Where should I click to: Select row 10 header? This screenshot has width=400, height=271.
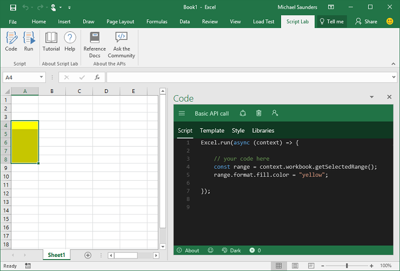coord(6,176)
